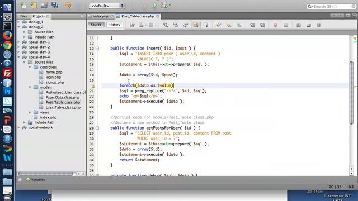
Task: Expand the debug_1 project node
Action: pos(19,22)
